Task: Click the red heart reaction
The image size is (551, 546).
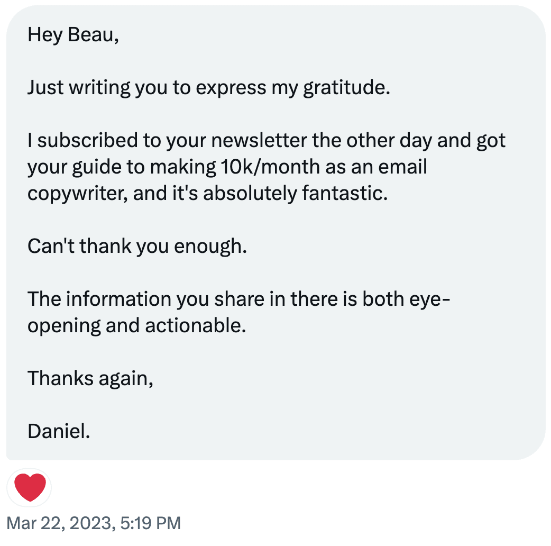Action: click(30, 487)
